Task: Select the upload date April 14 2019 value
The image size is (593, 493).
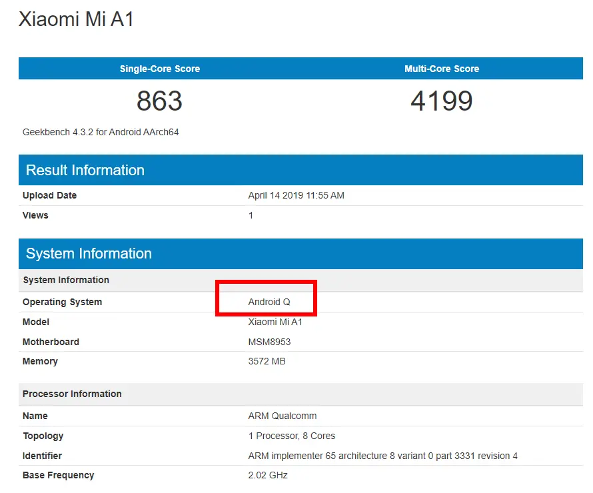Action: pos(296,195)
